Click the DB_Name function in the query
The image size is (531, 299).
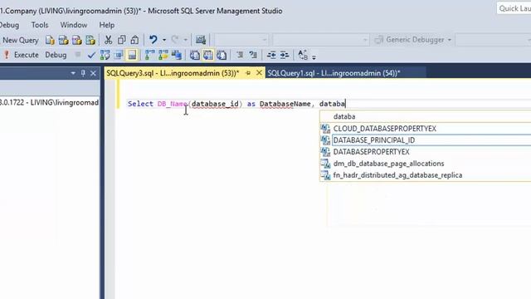point(173,104)
